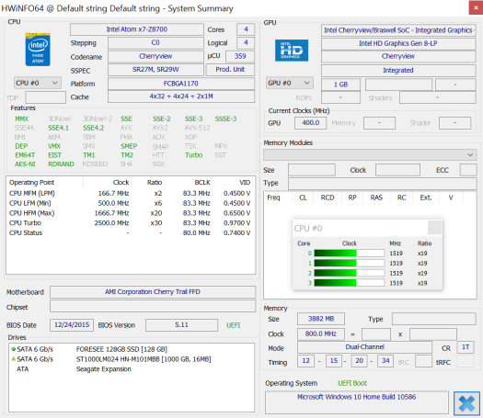Image resolution: width=483 pixels, height=418 pixels.
Task: Click the BIOS Date field 12/24/2015
Action: tap(72, 325)
